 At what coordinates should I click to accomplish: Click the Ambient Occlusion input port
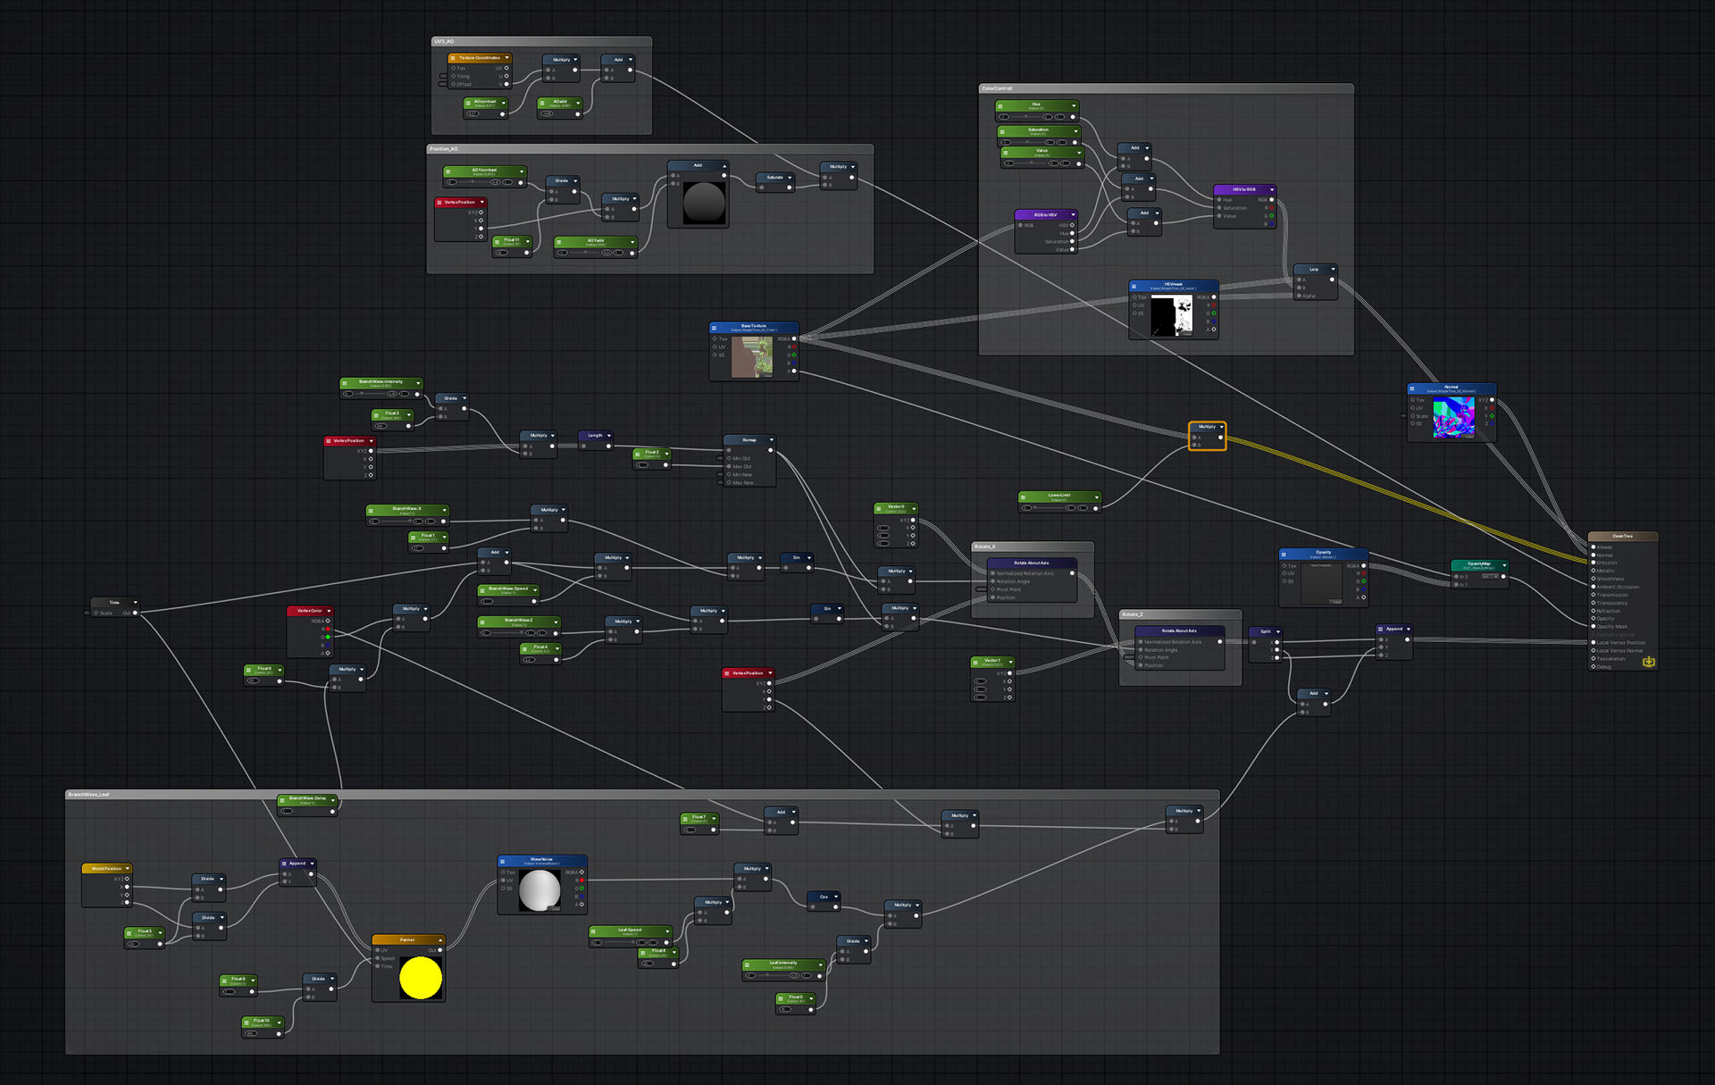pyautogui.click(x=1594, y=587)
